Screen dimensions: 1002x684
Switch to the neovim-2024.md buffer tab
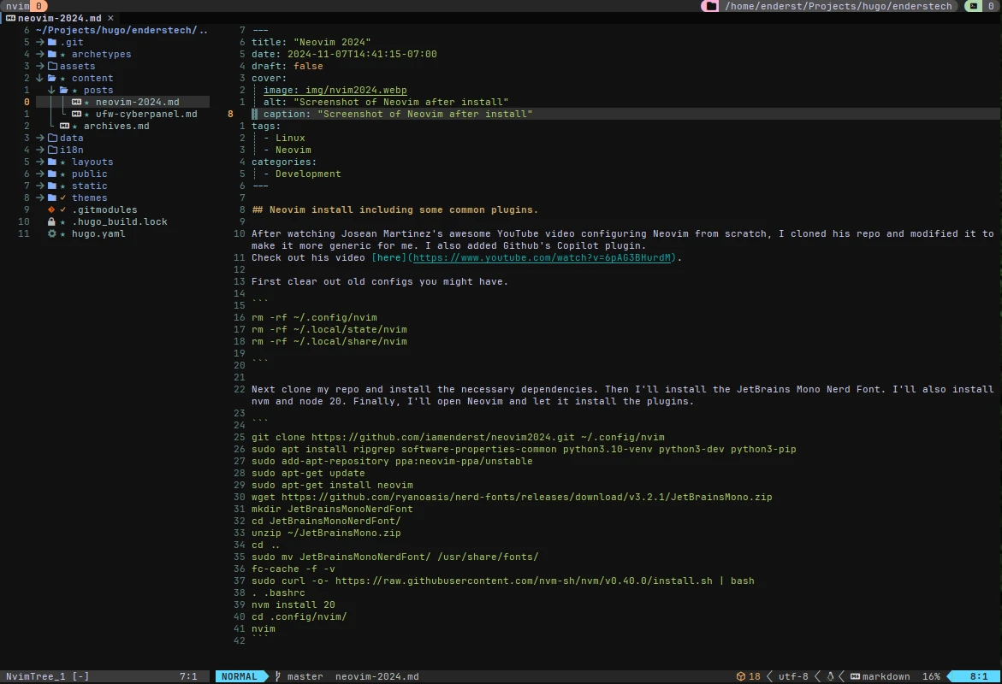tap(59, 19)
